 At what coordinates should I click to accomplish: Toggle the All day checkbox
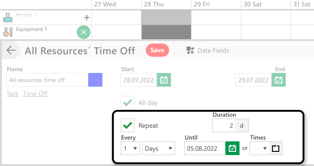tap(128, 103)
